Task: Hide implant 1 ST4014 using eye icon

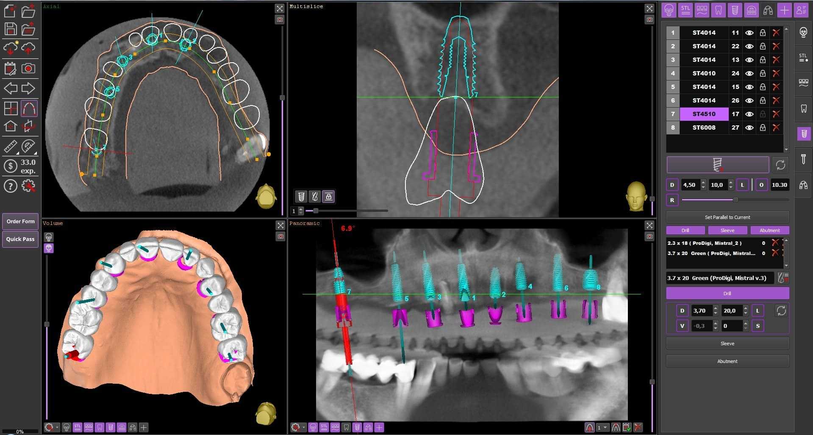Action: [749, 33]
